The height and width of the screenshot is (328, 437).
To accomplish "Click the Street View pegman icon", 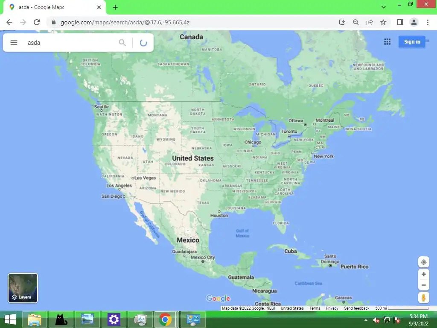I will (423, 298).
